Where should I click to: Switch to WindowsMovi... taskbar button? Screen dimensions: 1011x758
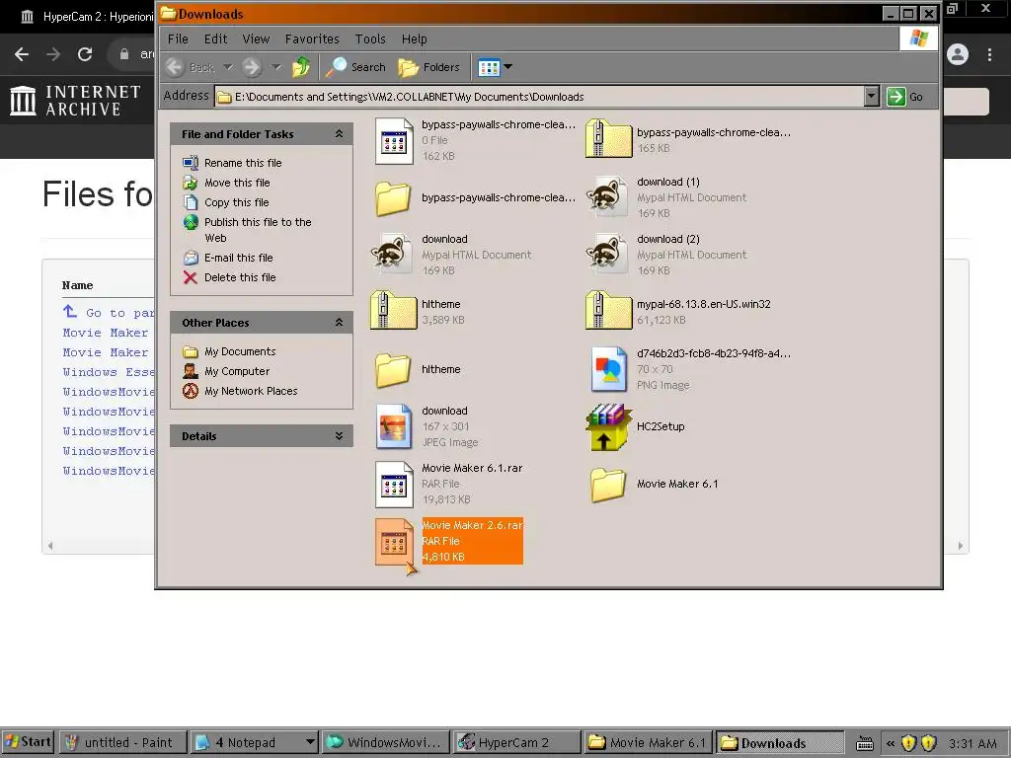[x=386, y=742]
